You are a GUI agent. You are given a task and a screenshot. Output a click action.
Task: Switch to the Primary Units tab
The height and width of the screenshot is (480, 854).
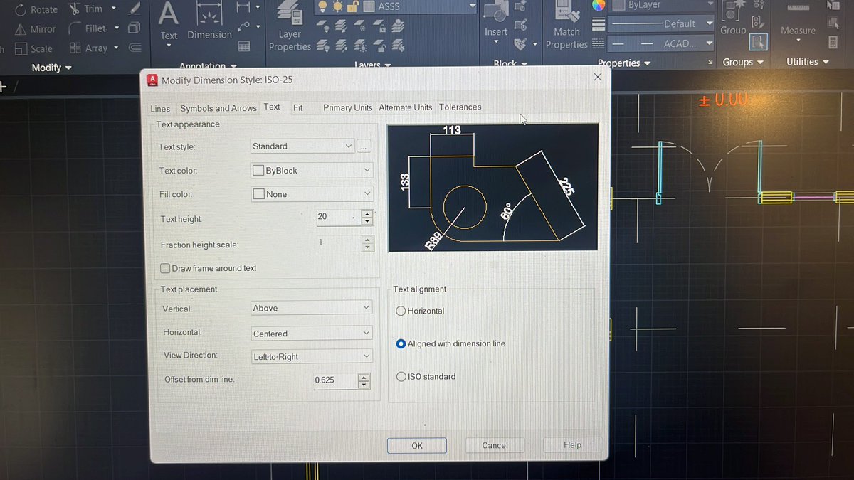pos(347,107)
